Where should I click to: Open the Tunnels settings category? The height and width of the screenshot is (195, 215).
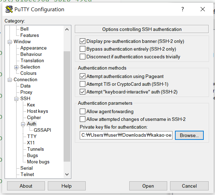point(35,149)
